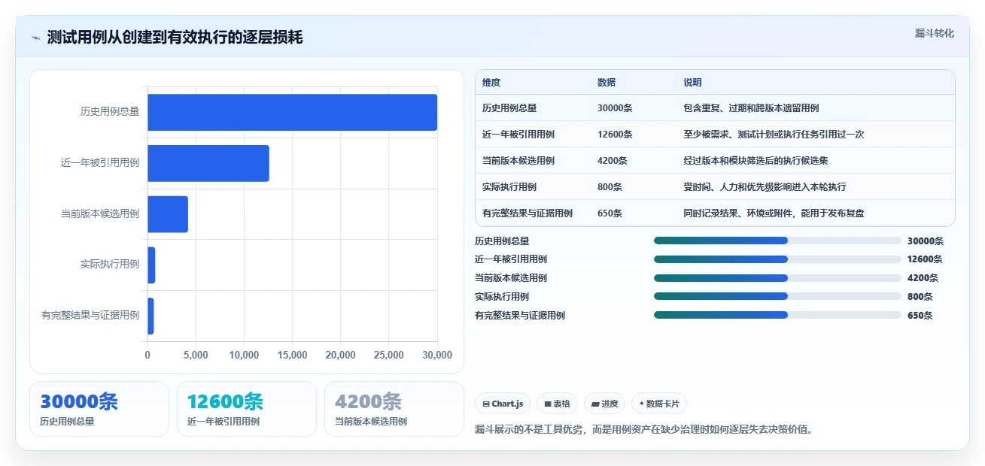Click the 当前版本候选用例 chart bar
This screenshot has width=985, height=466.
pyautogui.click(x=168, y=214)
